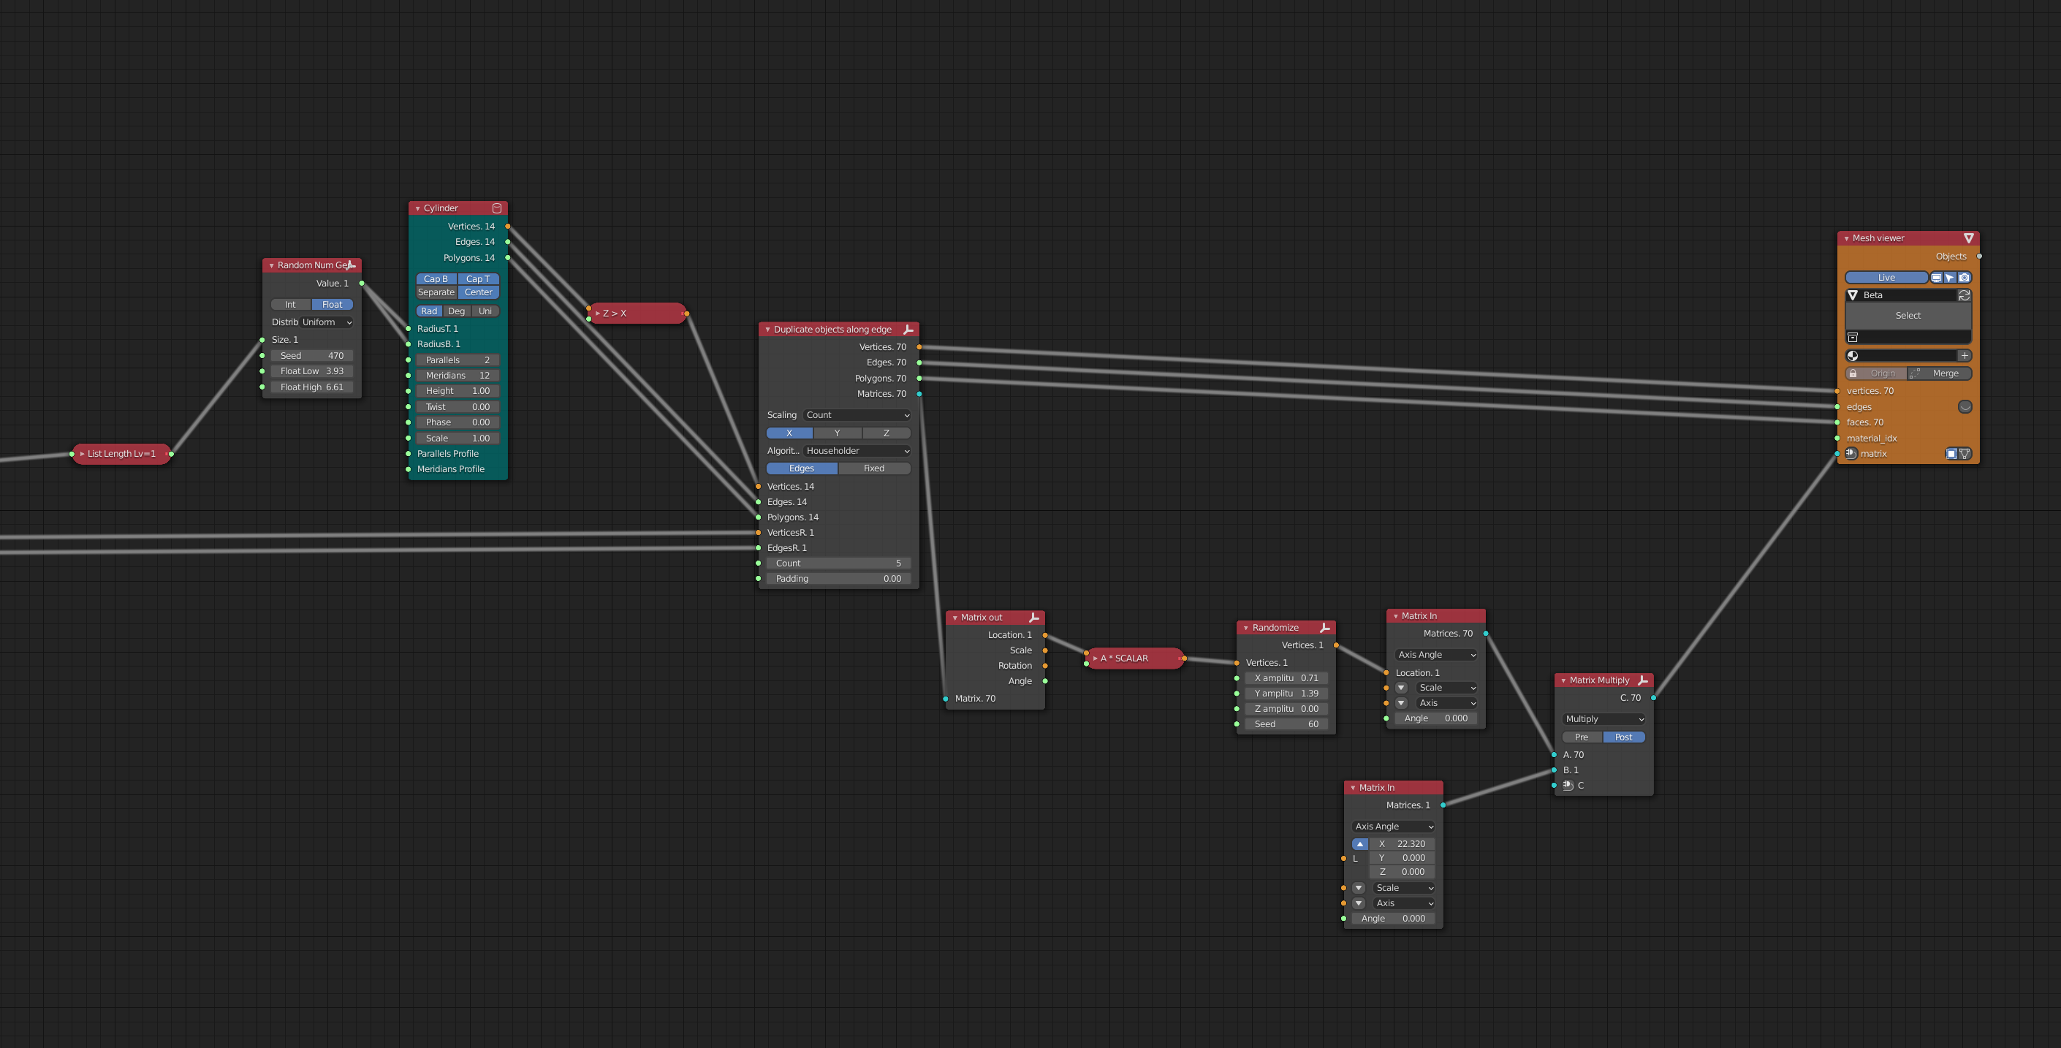Switch Matrix Multiply to Pre mode
The height and width of the screenshot is (1048, 2061).
(1582, 737)
